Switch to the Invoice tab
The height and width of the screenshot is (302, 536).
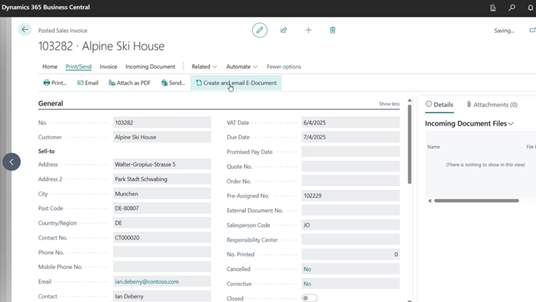[x=109, y=67]
